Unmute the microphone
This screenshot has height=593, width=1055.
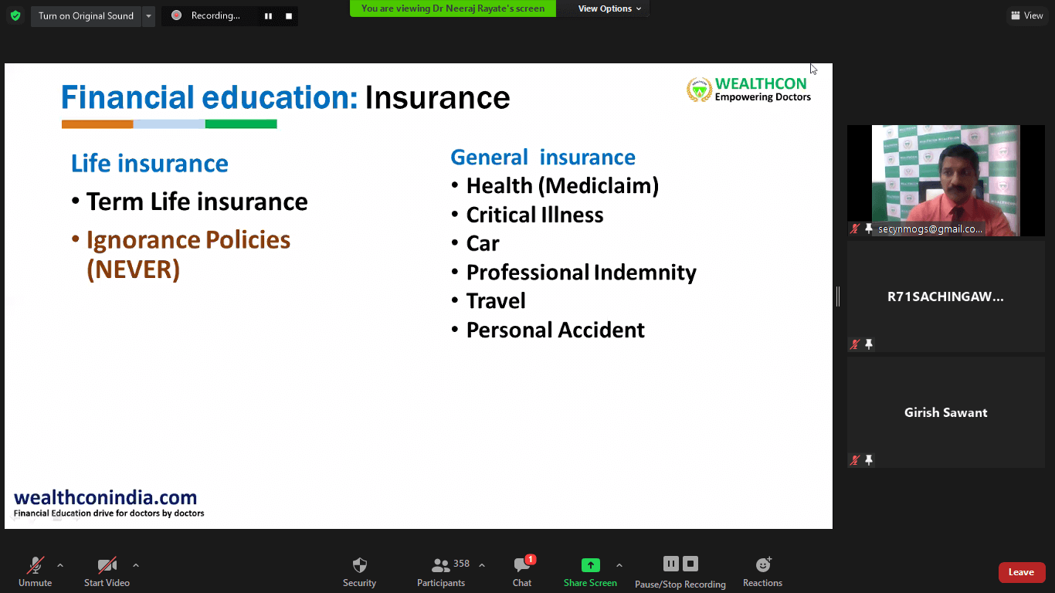point(36,571)
